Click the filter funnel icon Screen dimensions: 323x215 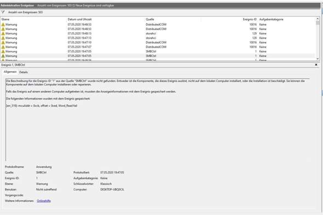click(3, 12)
